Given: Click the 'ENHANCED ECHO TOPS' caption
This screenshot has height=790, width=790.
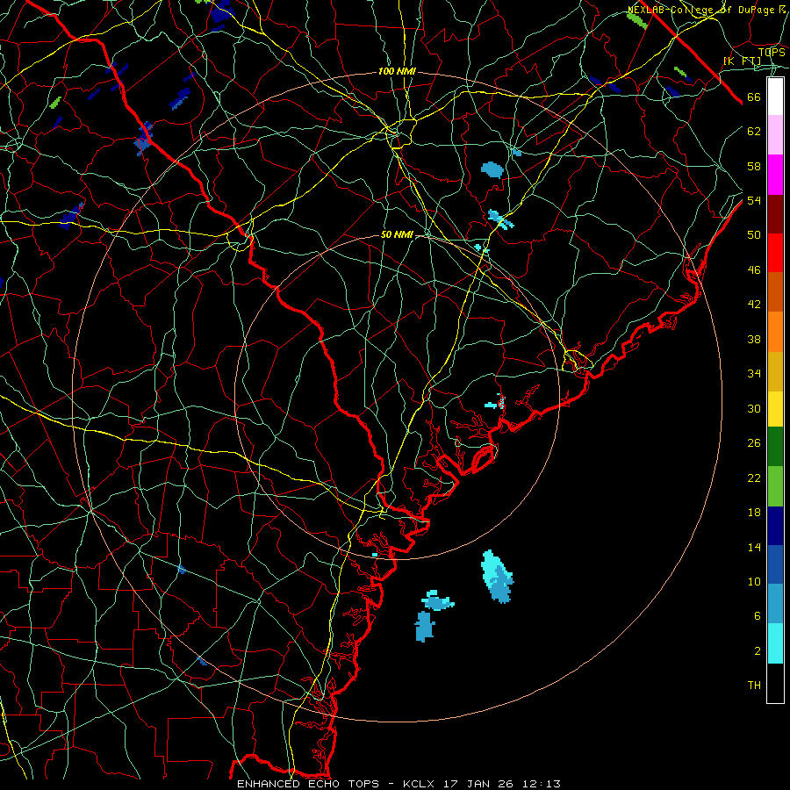Looking at the screenshot, I should pyautogui.click(x=308, y=784).
